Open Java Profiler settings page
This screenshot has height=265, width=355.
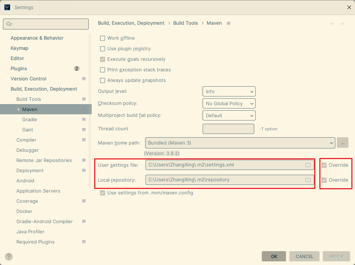click(x=30, y=232)
